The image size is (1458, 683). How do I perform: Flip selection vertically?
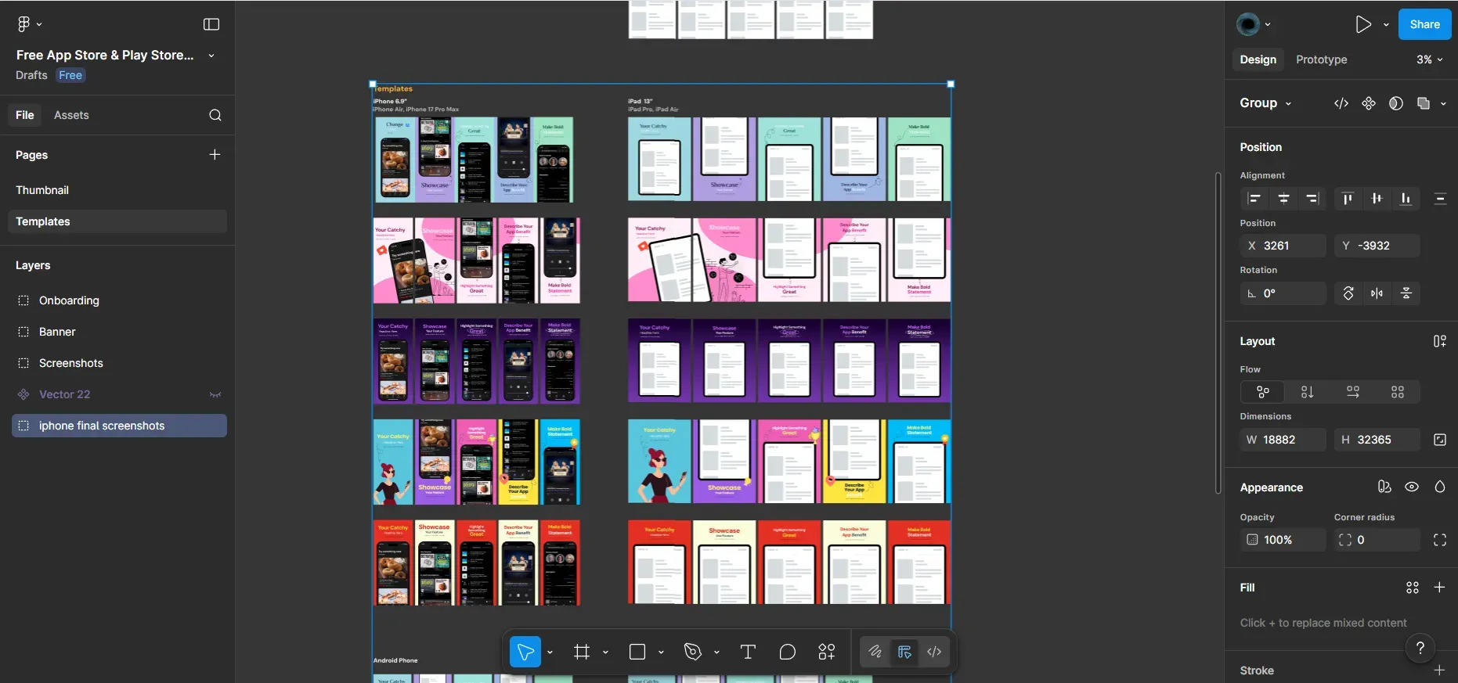tap(1406, 293)
